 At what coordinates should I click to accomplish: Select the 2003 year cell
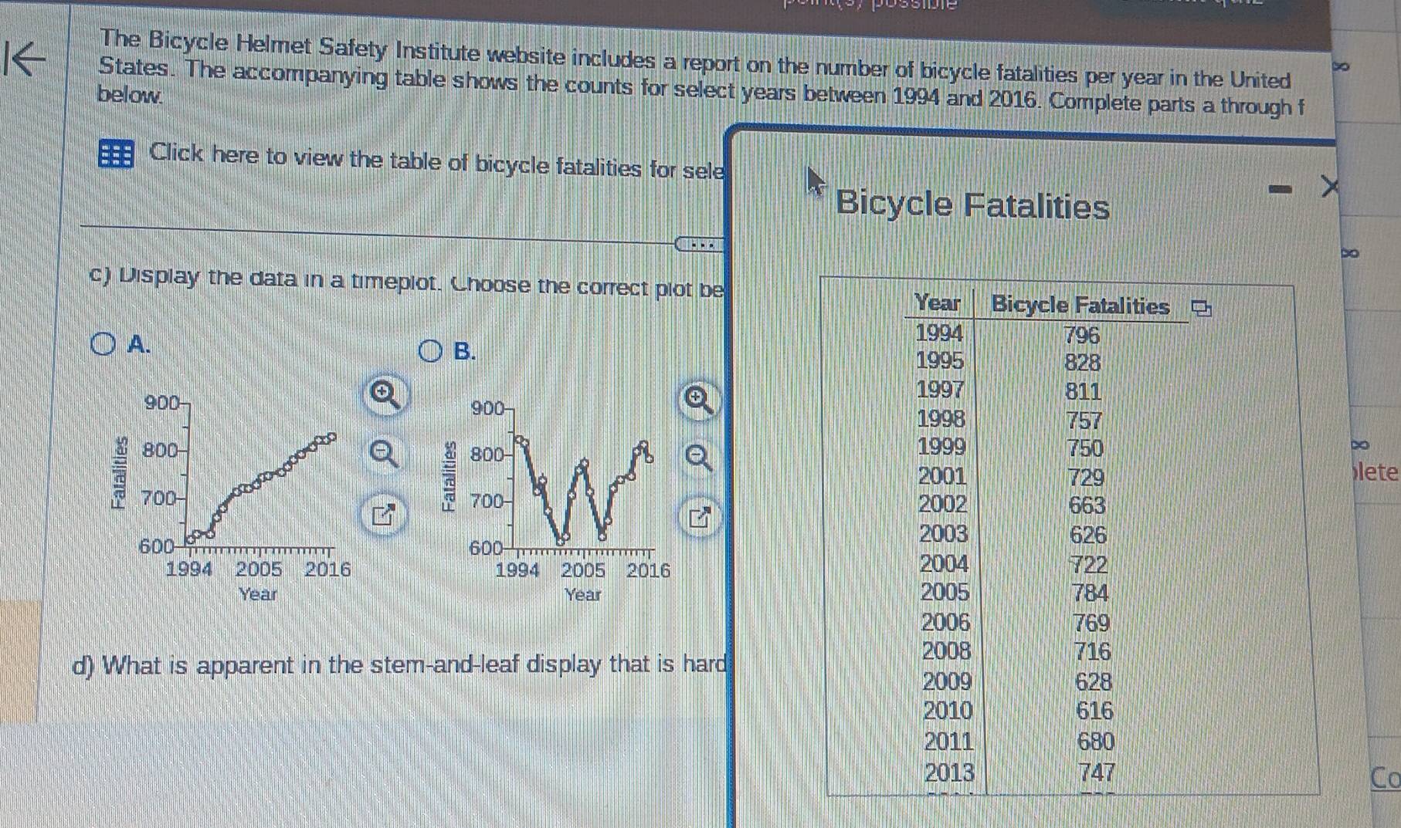(x=945, y=534)
